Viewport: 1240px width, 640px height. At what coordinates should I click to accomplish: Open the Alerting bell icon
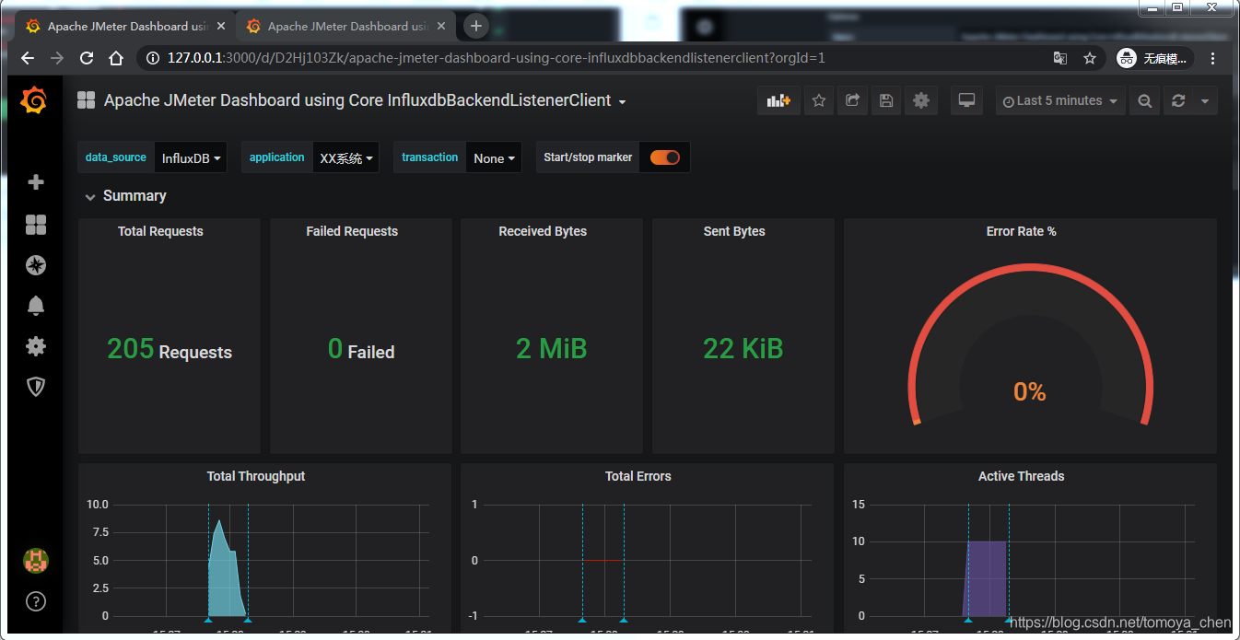tap(36, 305)
